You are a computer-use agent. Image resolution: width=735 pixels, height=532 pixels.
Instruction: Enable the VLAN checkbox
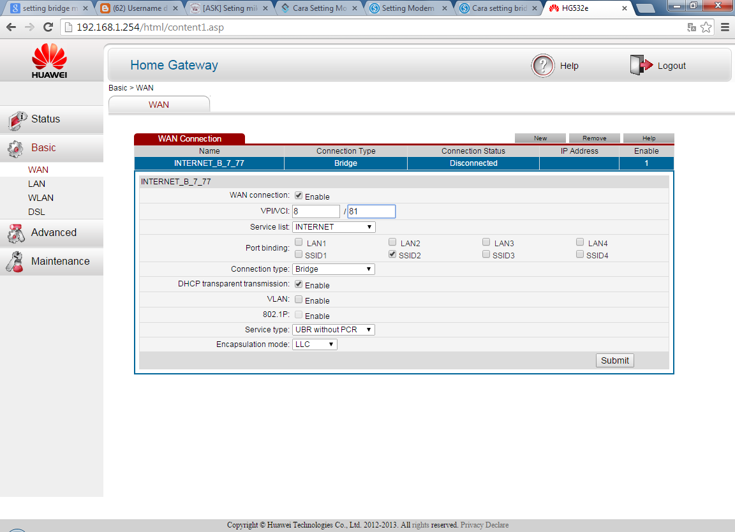tap(298, 299)
